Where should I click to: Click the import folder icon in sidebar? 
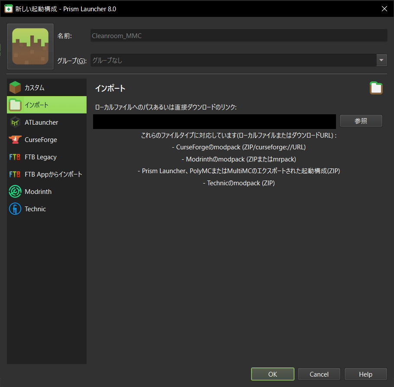coord(15,105)
